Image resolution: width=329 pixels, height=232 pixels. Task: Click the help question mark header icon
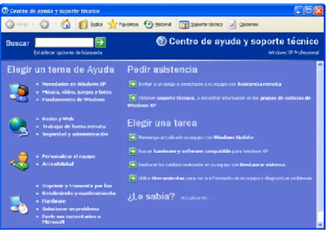(161, 42)
